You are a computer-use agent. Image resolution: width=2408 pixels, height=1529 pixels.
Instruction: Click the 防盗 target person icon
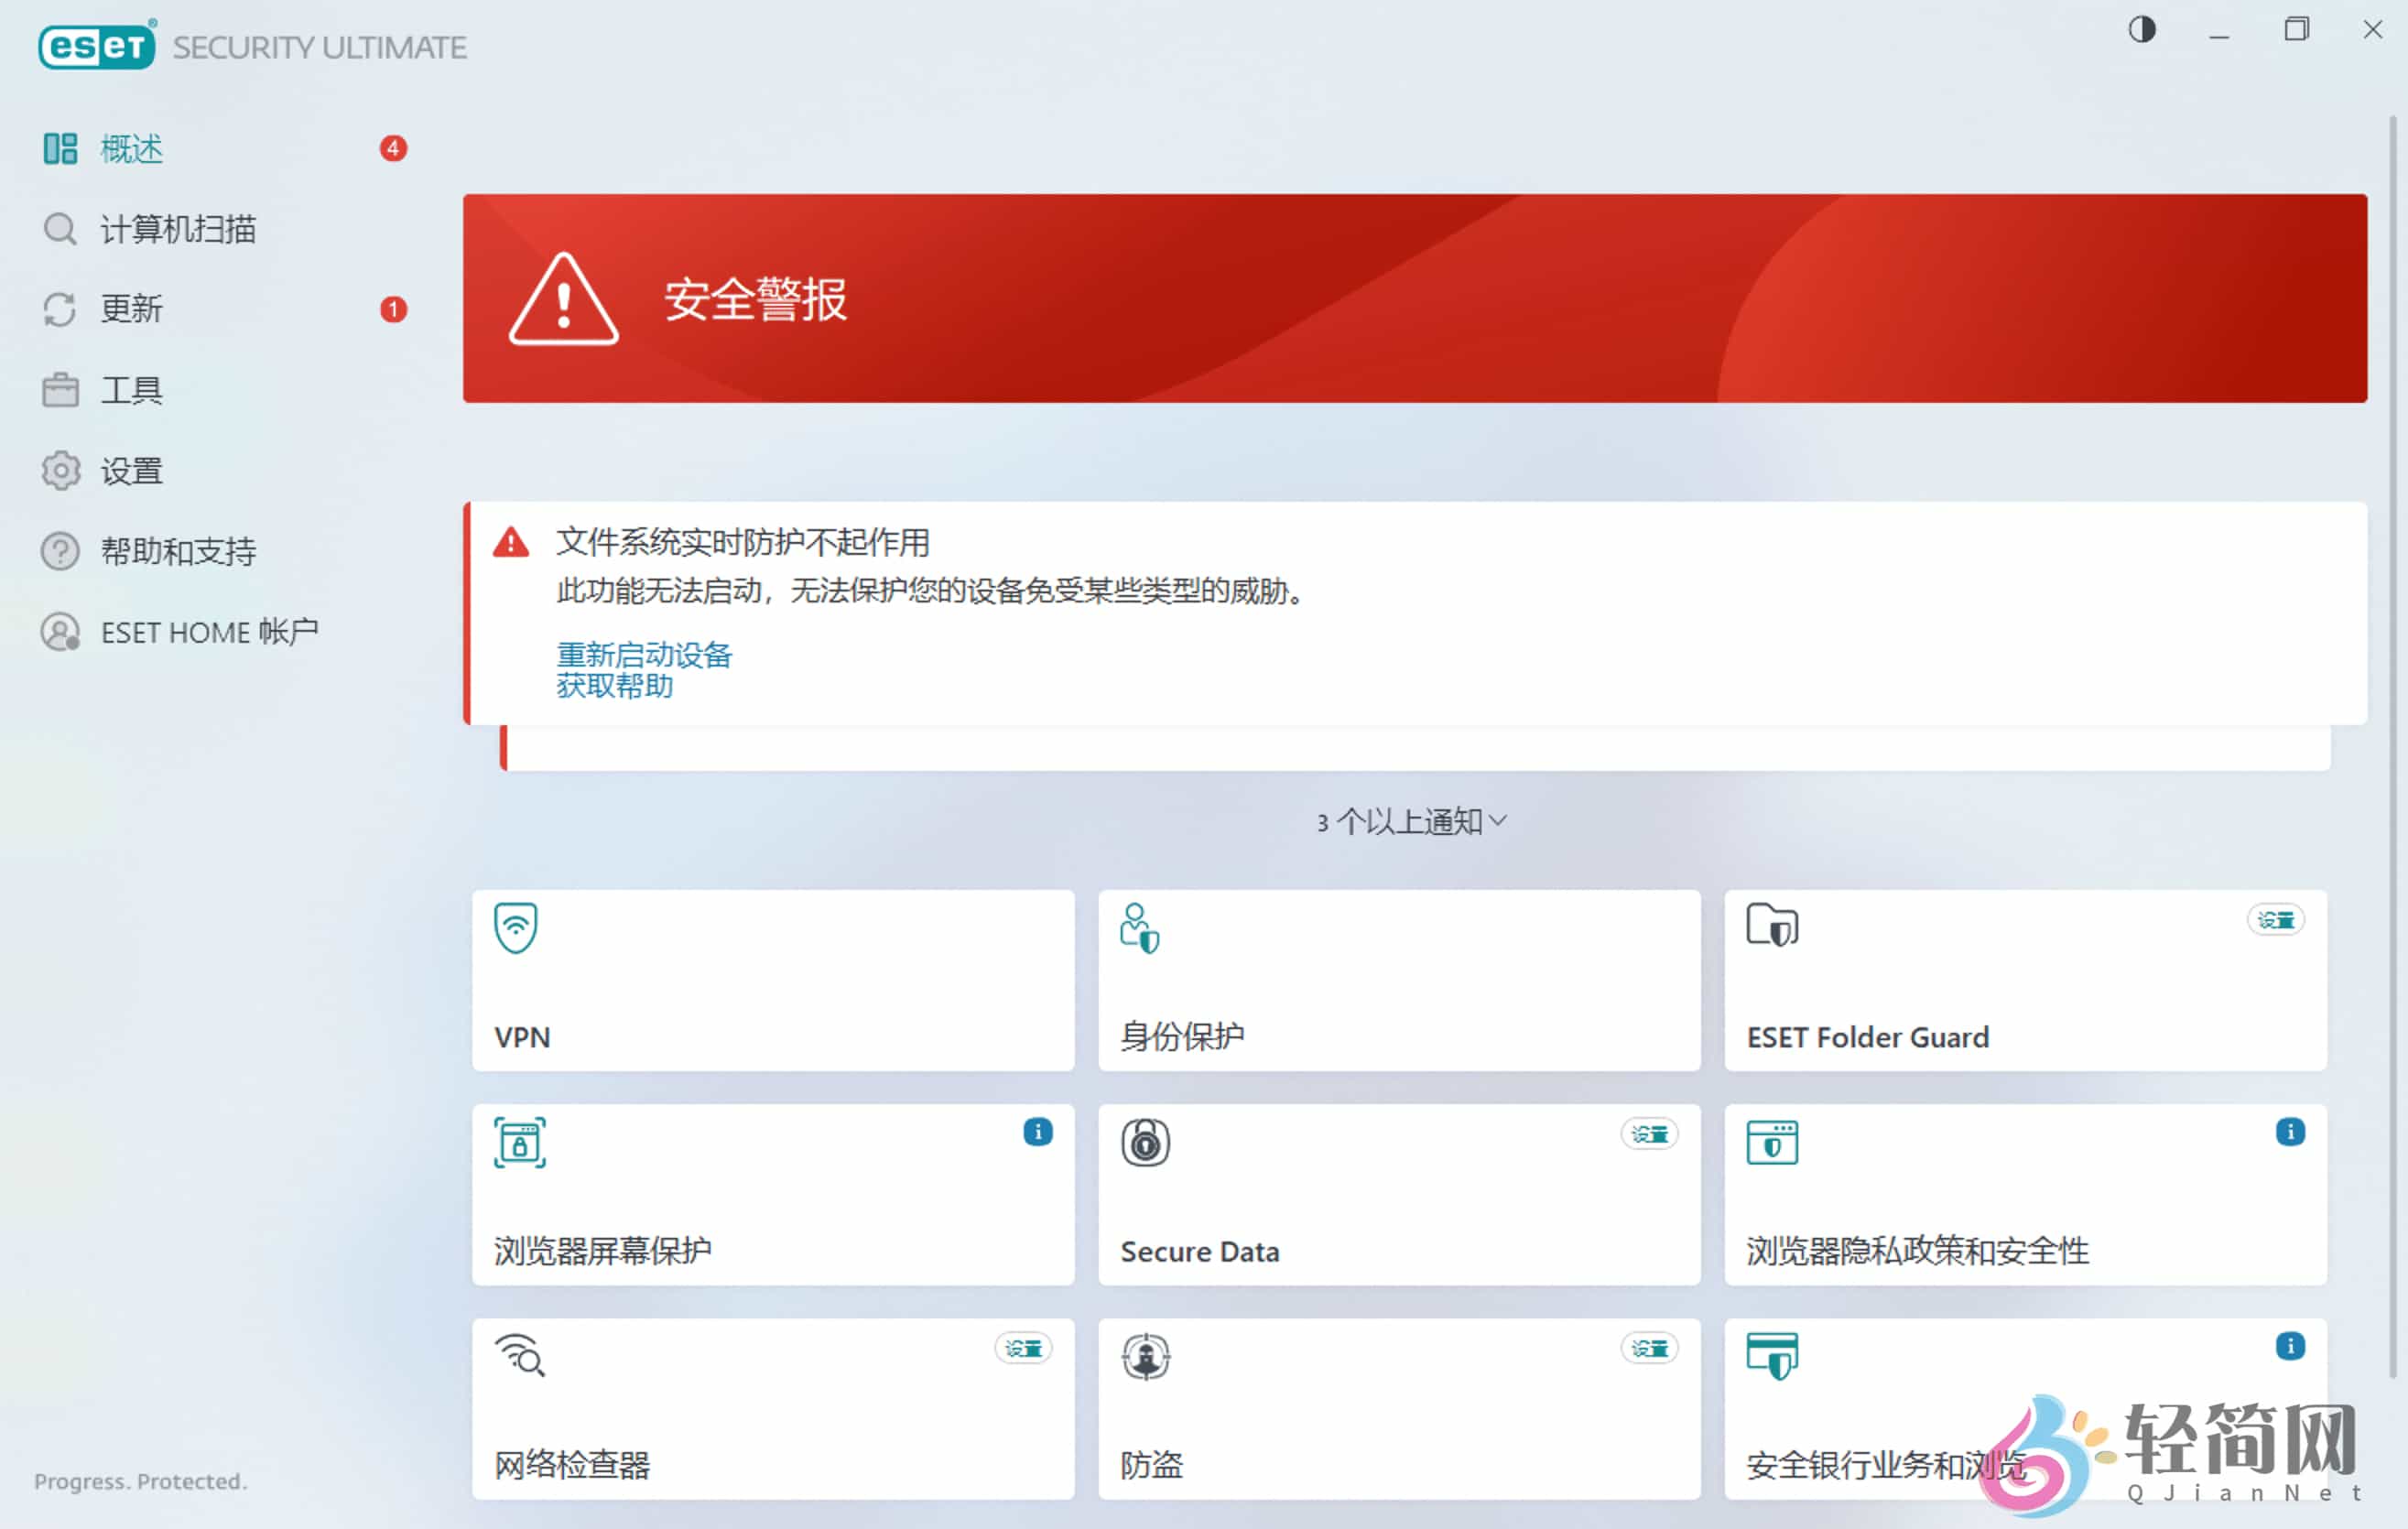coord(1145,1357)
